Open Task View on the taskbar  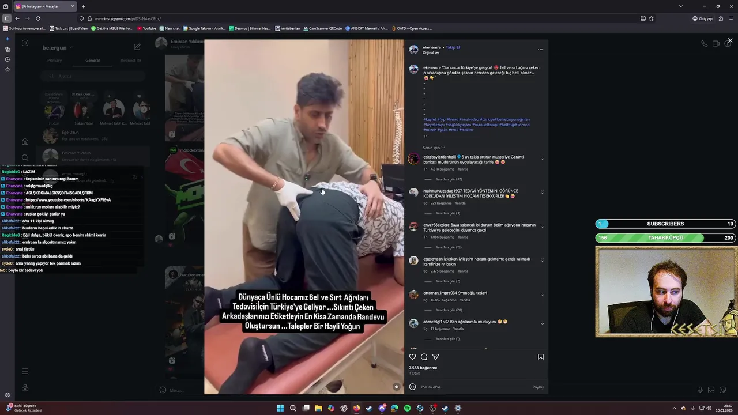tap(306, 408)
